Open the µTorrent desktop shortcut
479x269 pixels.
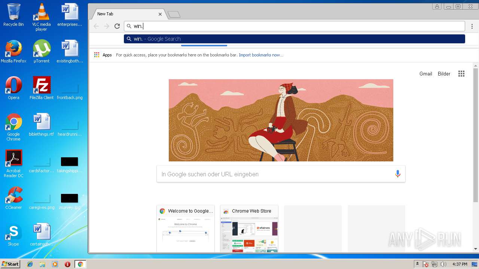tap(41, 52)
